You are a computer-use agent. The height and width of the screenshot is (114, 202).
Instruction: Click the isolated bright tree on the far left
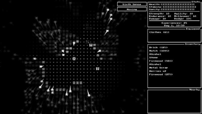[x=35, y=59]
